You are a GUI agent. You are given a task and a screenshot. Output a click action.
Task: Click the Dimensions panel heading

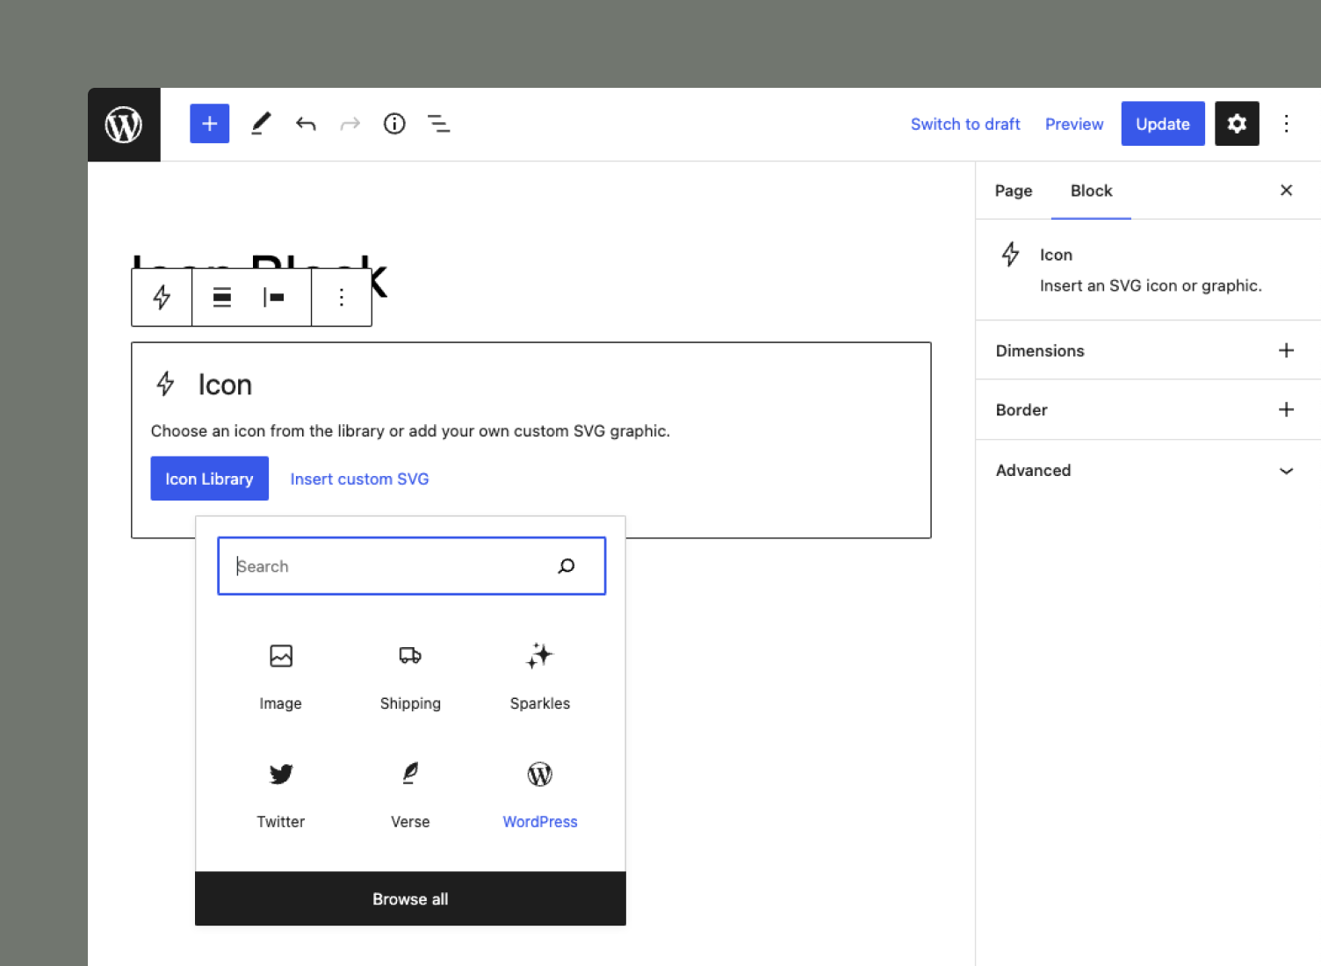pos(1040,350)
